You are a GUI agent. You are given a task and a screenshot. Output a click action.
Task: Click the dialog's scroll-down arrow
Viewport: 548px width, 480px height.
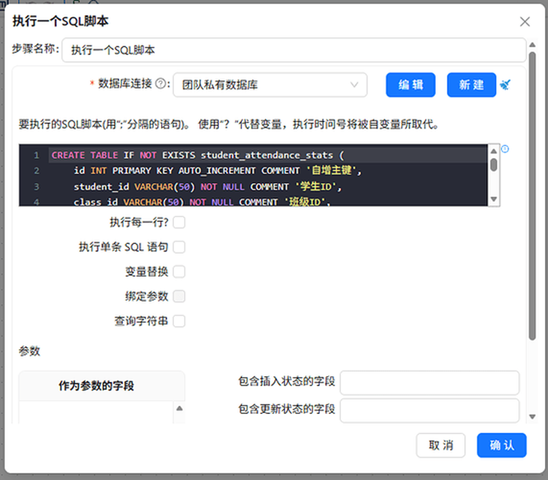click(x=532, y=417)
